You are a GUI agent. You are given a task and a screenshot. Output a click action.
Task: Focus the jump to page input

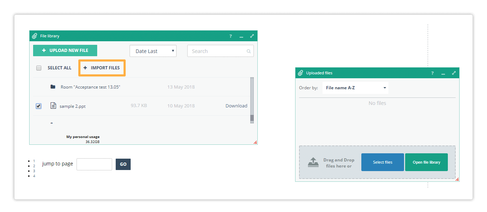[94, 164]
